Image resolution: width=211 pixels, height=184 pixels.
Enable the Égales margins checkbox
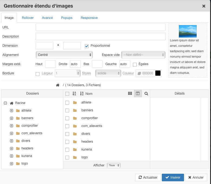[x=135, y=64]
